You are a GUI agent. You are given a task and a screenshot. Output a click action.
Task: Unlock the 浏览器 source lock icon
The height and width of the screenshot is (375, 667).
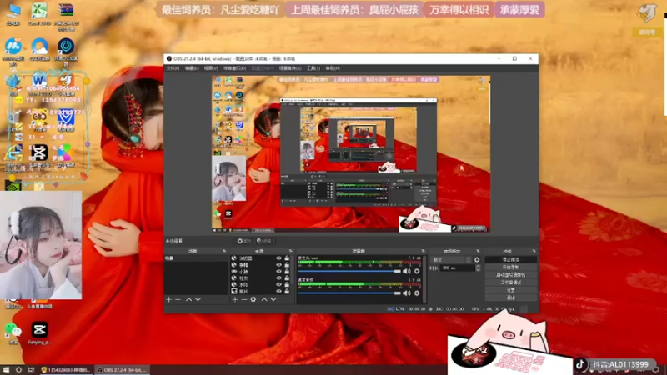pos(287,258)
